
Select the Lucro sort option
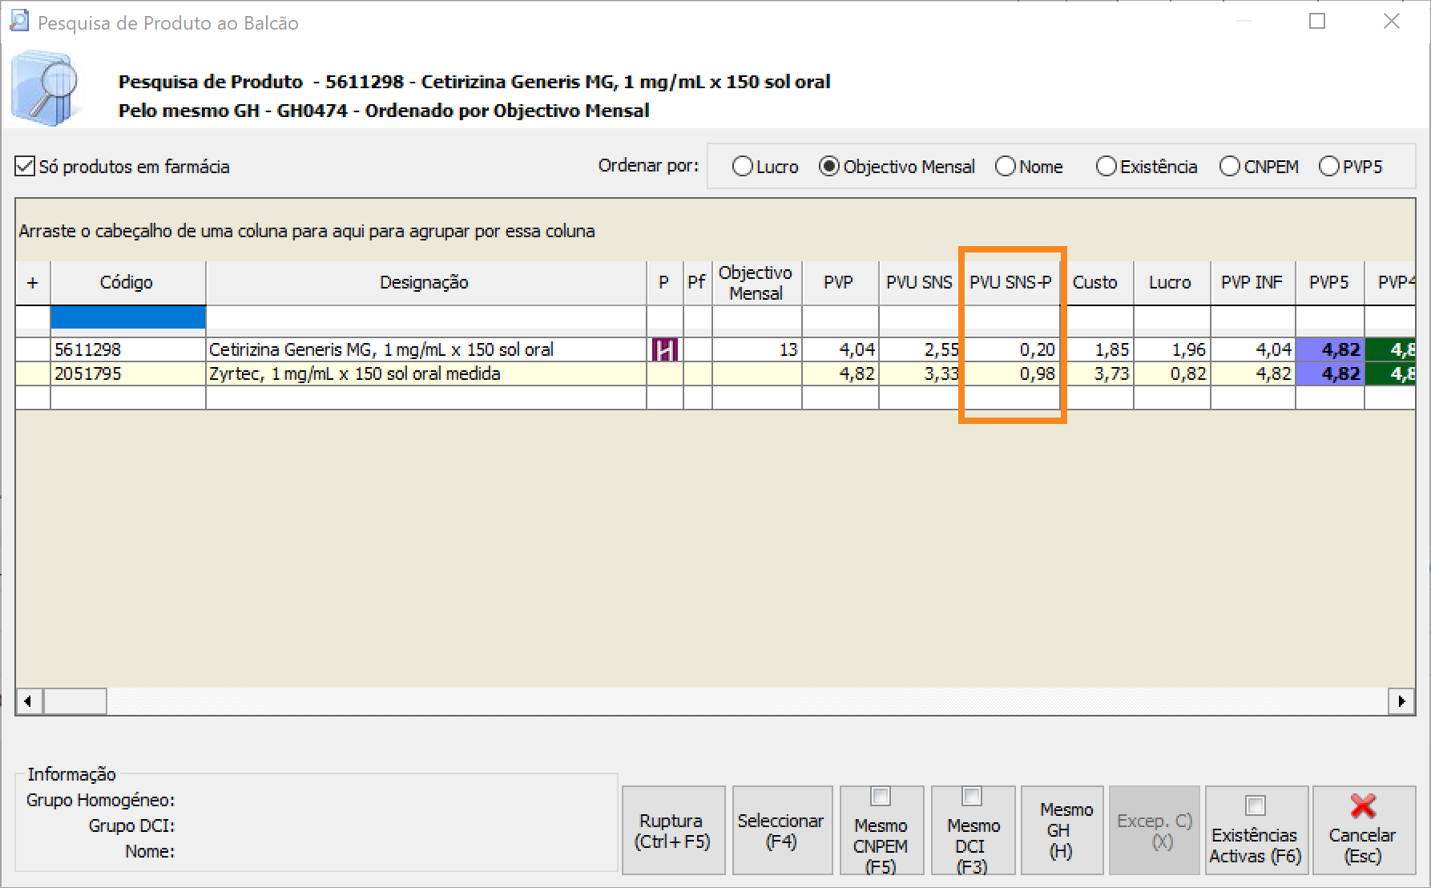coord(742,167)
